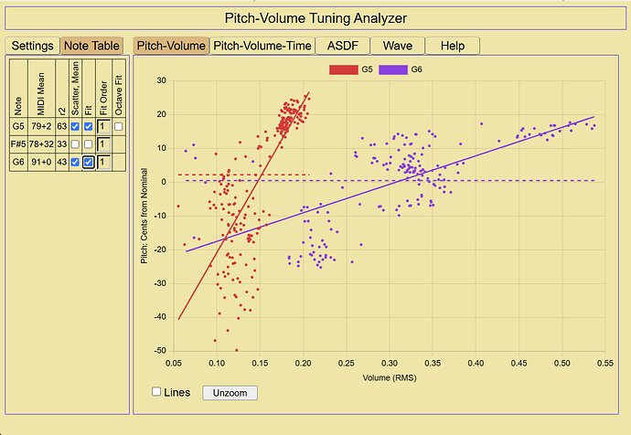Open the Wave tab
Viewport: 631px width, 435px height.
coord(398,46)
